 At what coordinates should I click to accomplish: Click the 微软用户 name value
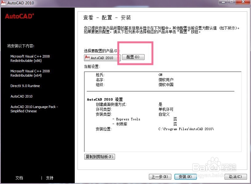166,80
